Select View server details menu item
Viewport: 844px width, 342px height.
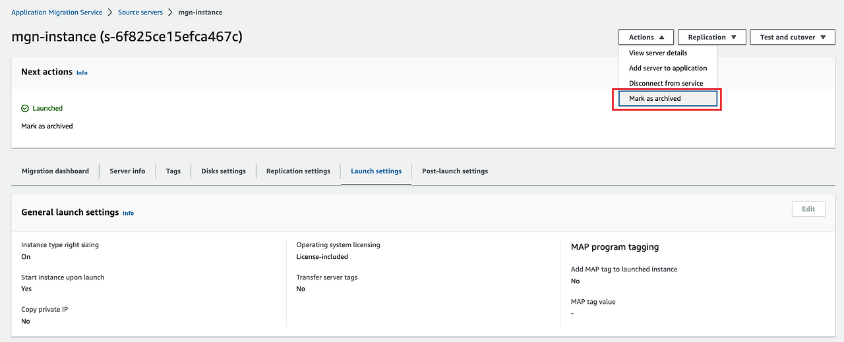point(658,53)
